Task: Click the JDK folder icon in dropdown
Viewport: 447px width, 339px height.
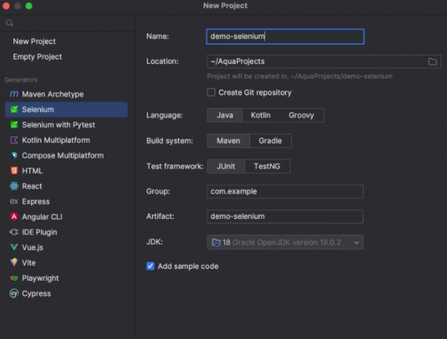Action: tap(216, 242)
